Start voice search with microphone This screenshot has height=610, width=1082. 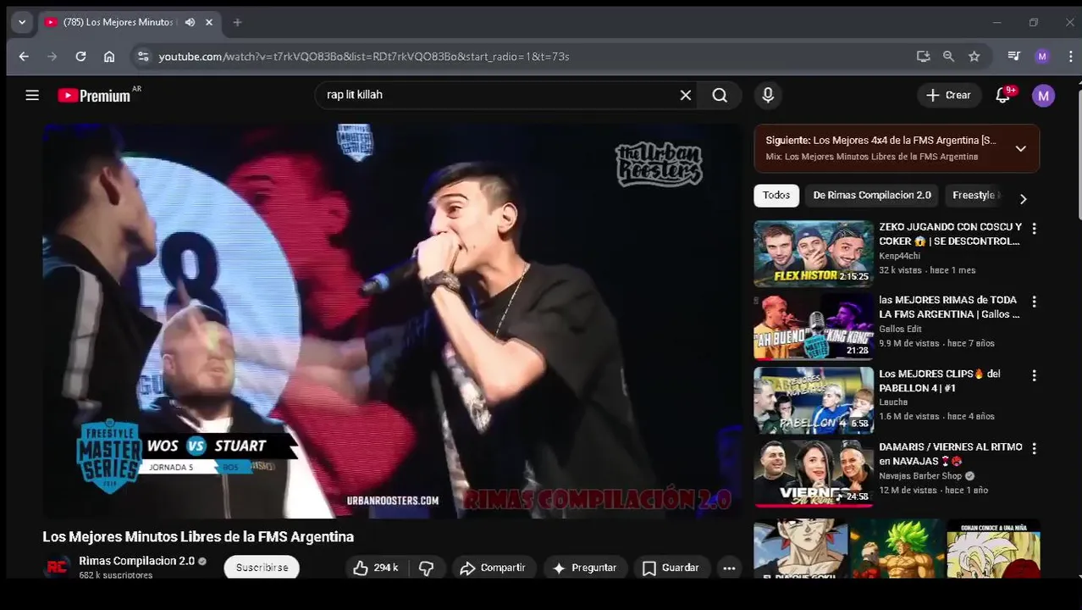point(768,96)
